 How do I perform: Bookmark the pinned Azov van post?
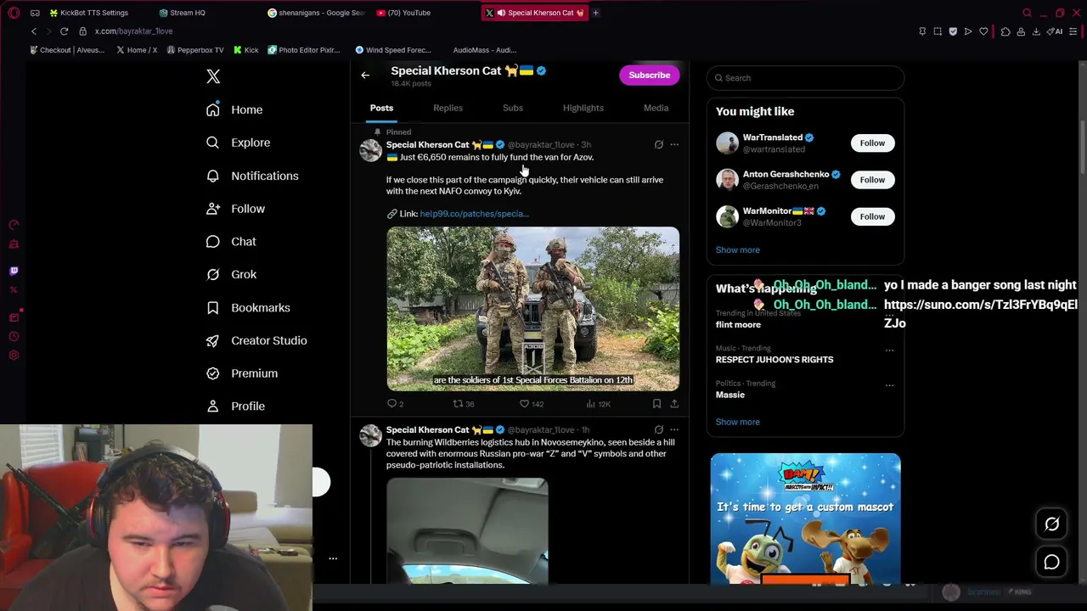[656, 404]
